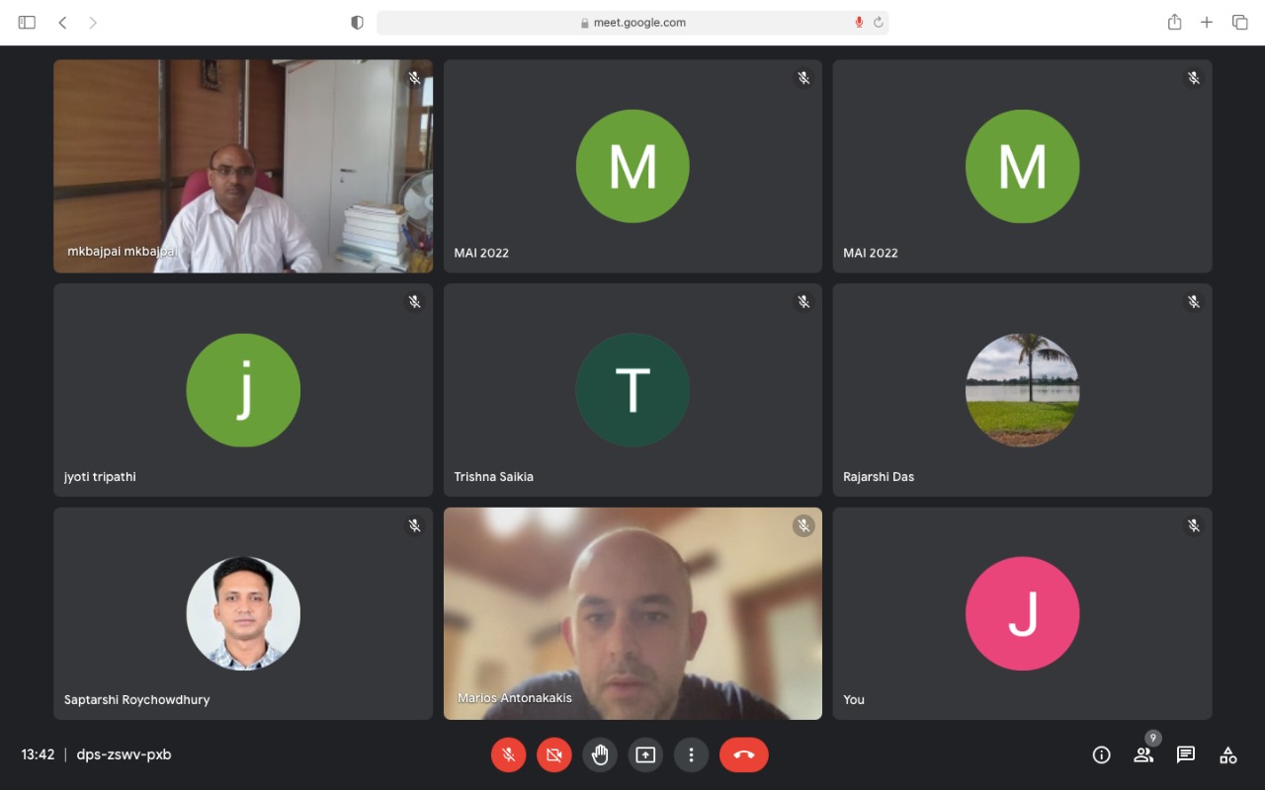Click the muted mic icon on mkbajpai tile
The height and width of the screenshot is (790, 1265).
pyautogui.click(x=415, y=78)
